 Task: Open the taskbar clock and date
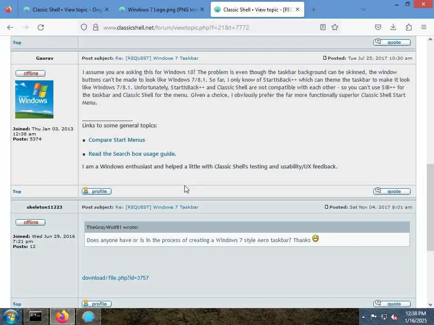point(416,317)
